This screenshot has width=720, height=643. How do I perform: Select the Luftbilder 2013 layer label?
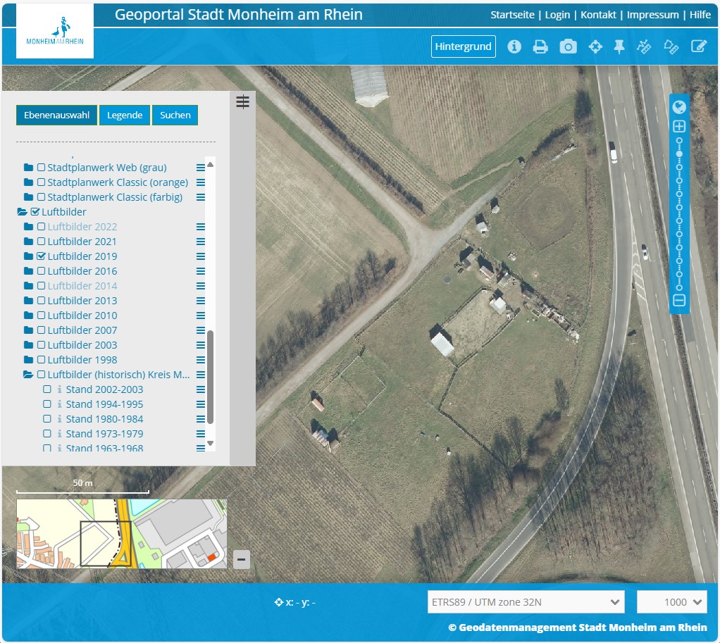(82, 301)
